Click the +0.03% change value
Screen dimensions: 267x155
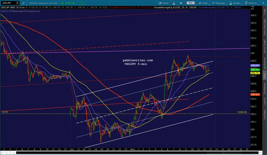[81, 4]
